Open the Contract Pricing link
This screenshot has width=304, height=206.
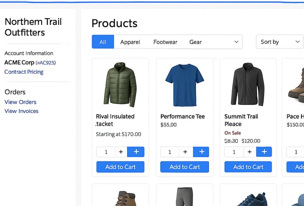pyautogui.click(x=24, y=72)
